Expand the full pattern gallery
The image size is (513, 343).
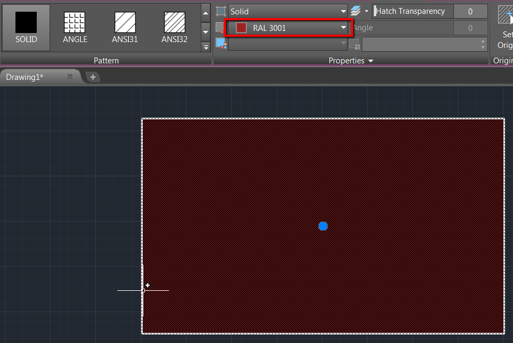point(206,47)
